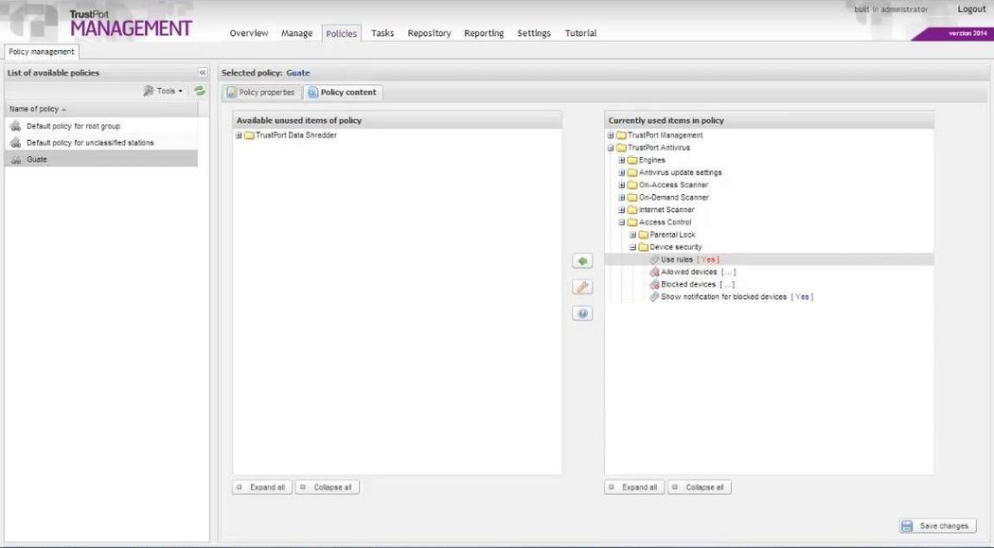Collapse the List of available policies panel

click(201, 72)
